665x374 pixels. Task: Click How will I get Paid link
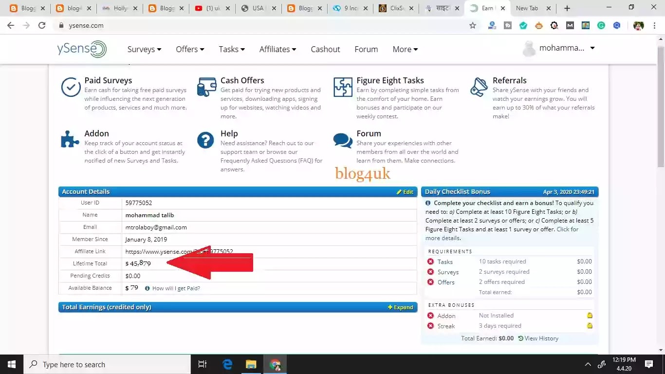click(176, 288)
